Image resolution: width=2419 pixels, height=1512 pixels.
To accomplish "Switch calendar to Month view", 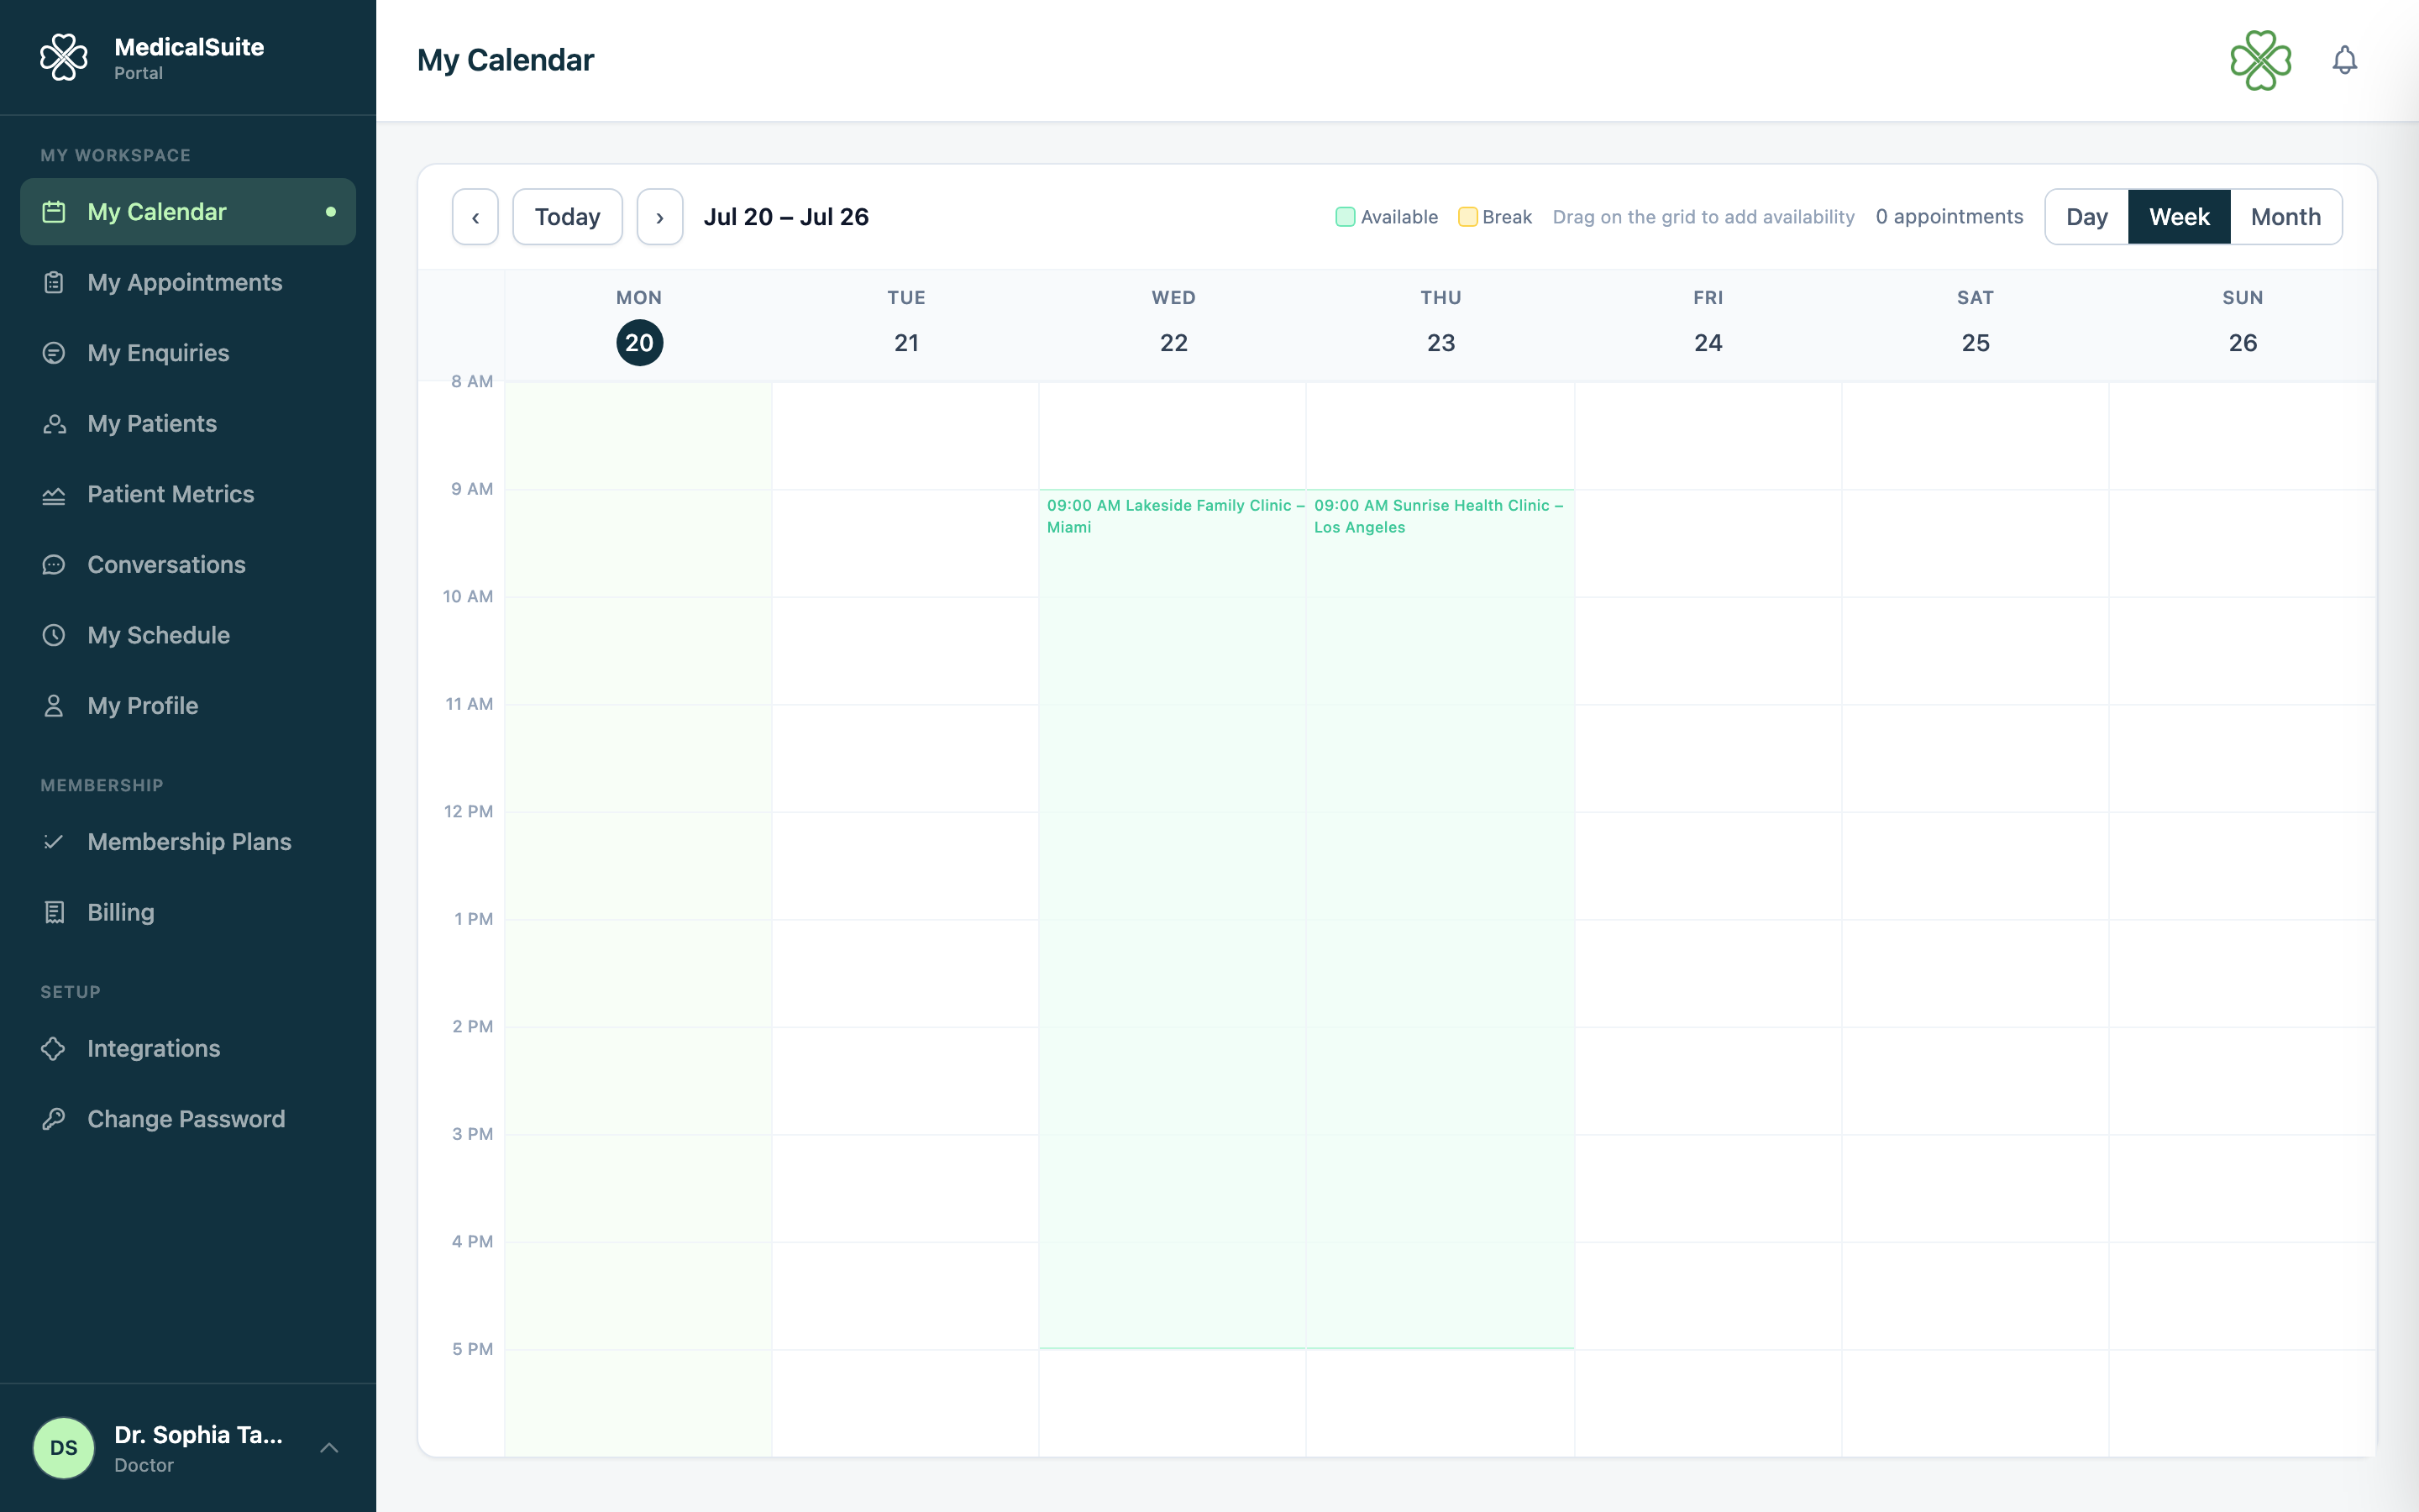I will click(x=2285, y=217).
